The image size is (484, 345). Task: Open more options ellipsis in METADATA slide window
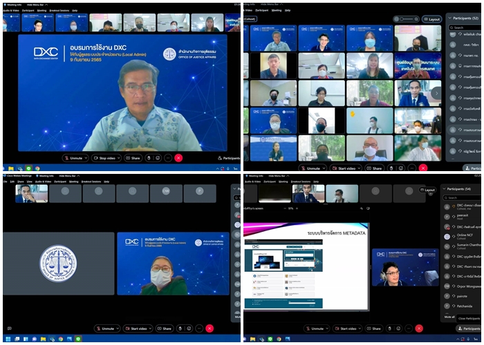click(409, 328)
